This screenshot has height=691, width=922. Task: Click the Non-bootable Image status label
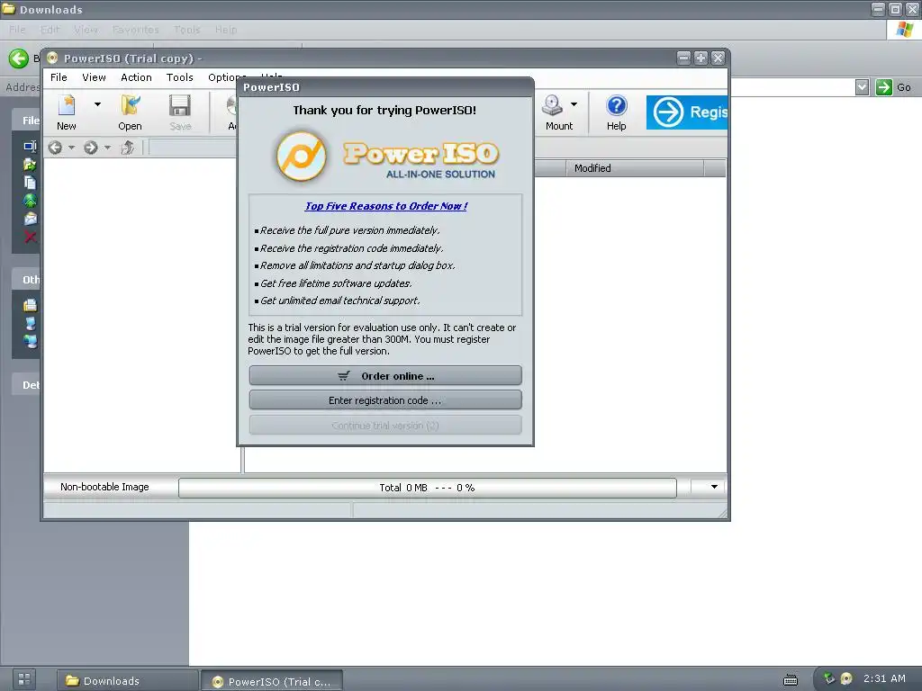click(104, 487)
